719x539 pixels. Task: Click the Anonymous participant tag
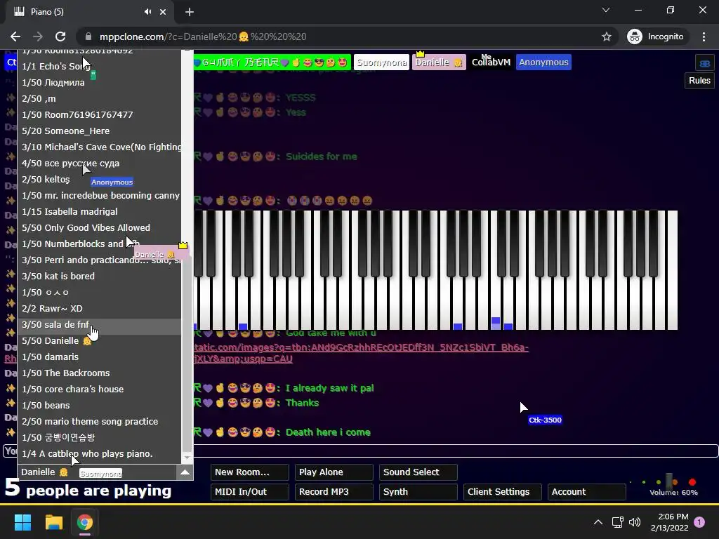[x=543, y=62]
